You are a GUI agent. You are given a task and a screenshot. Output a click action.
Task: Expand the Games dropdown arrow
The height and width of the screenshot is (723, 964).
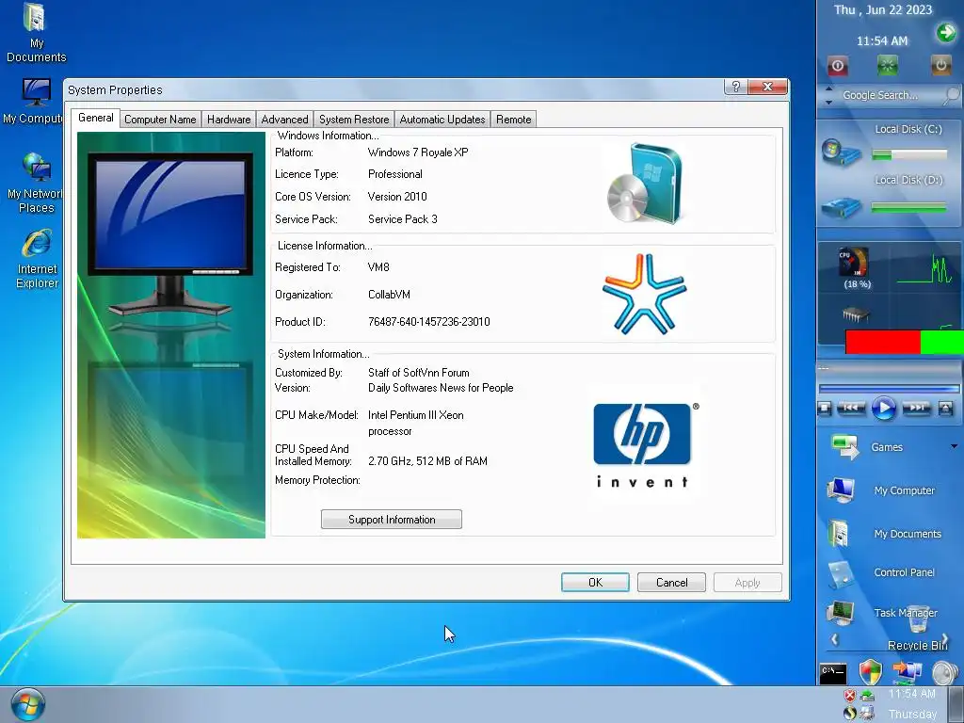coord(954,446)
